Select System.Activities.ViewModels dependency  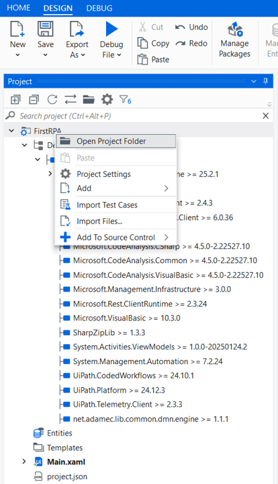point(160,347)
